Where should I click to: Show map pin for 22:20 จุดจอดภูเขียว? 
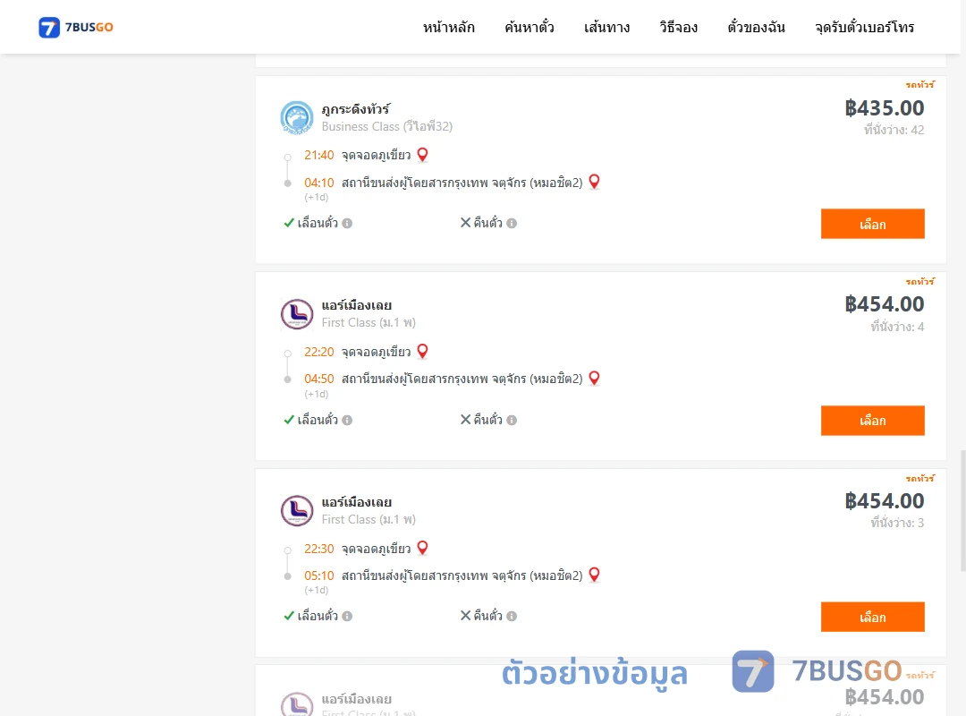click(422, 351)
